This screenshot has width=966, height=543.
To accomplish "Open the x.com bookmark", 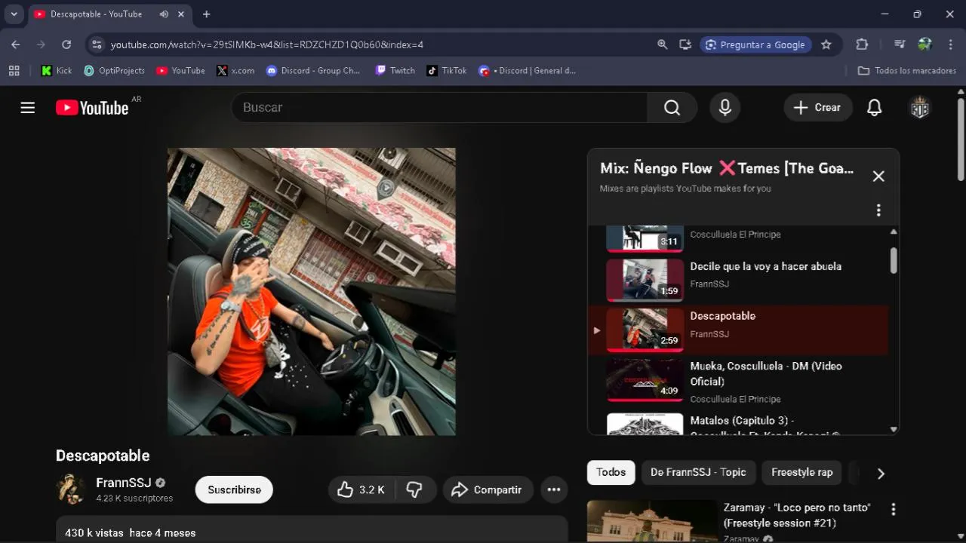I will [x=235, y=70].
